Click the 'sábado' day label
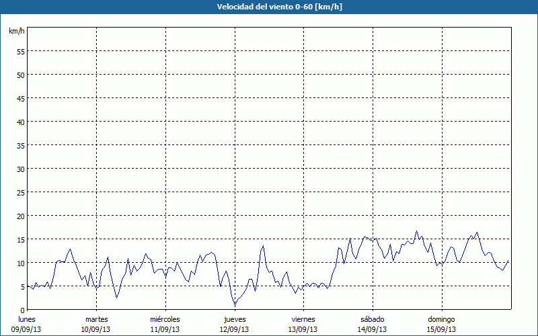538x336 pixels. pos(372,319)
